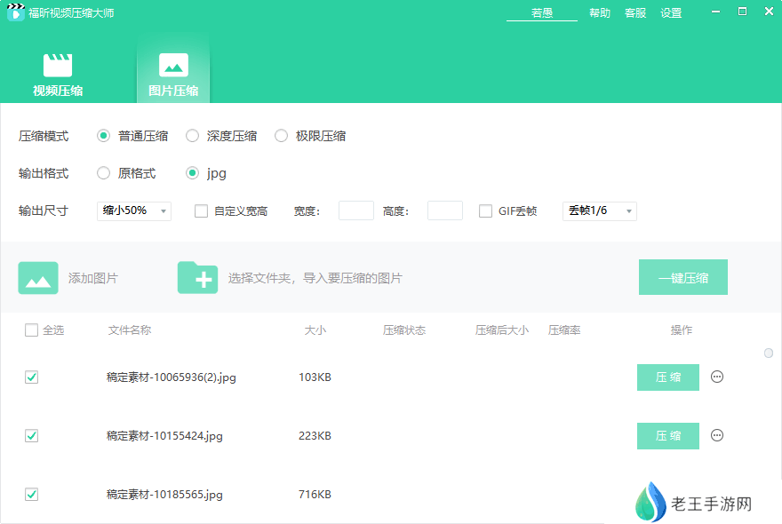Compress 稿定素材-10155424.jpg with its 压缩 button
This screenshot has height=524, width=782.
tap(667, 435)
